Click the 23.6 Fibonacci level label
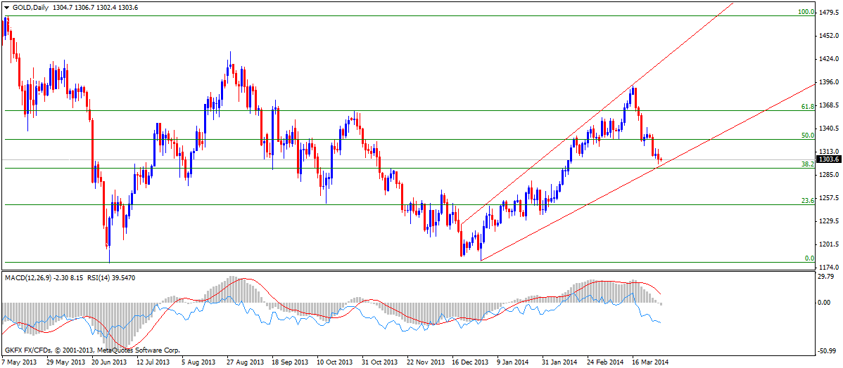The height and width of the screenshot is (368, 843). tap(808, 201)
